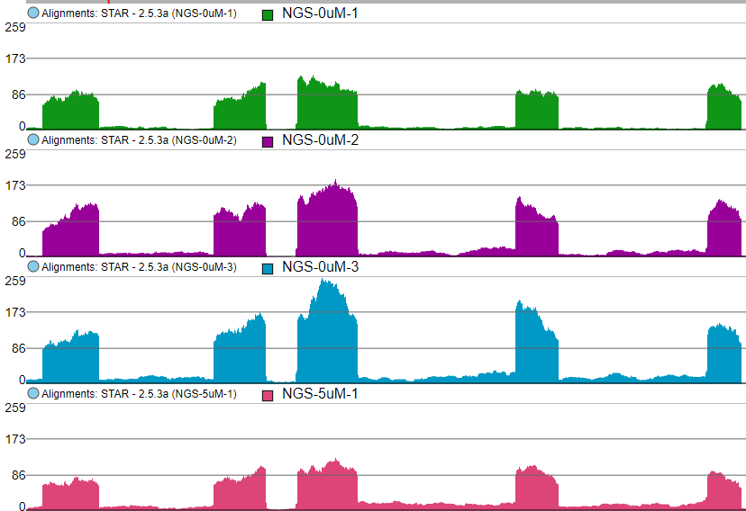
Task: Select the 'Alignments: STAR - 2.5.3a (NGS-0uM-1)' track title
Action: pyautogui.click(x=139, y=13)
